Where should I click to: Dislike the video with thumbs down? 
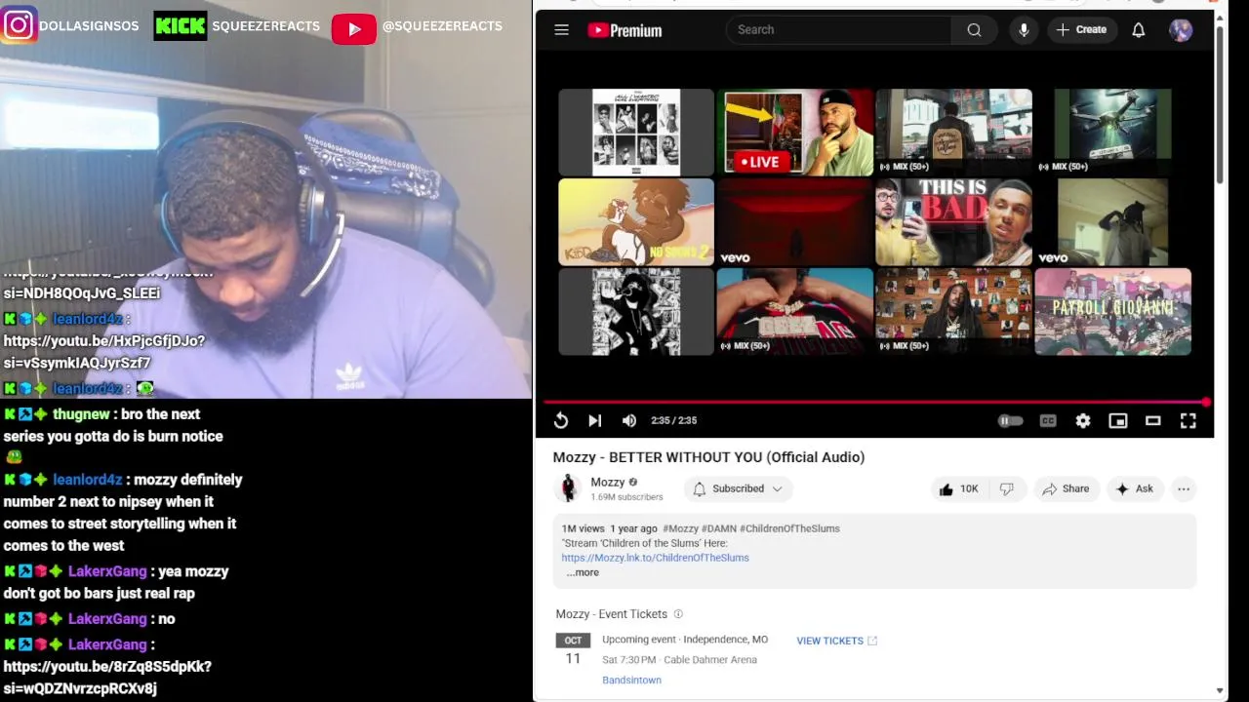coord(1006,489)
